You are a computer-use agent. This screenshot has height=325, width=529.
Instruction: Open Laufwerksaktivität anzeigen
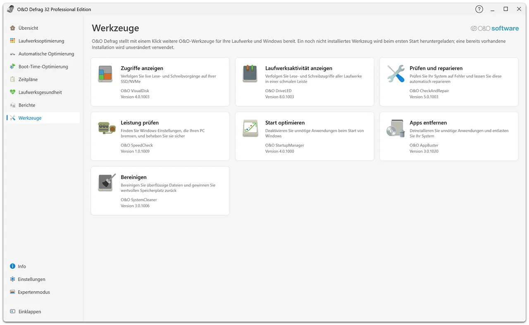click(x=305, y=82)
